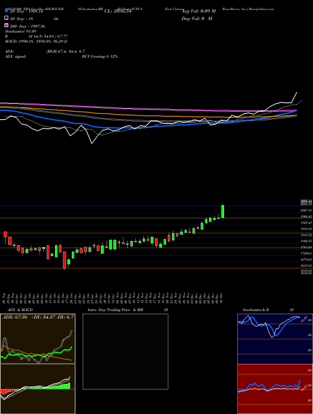Screen dimensions: 313x414
Task: Select the '200 Day = 1907.56' legend text
Action: (28, 26)
